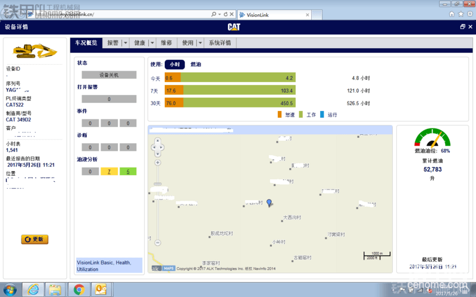Viewport: 476px width, 297px height.
Task: Click the hour meter value 1,541
Action: (12, 150)
